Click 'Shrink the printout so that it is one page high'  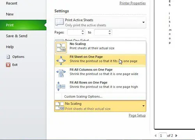pyautogui.click(x=104, y=87)
